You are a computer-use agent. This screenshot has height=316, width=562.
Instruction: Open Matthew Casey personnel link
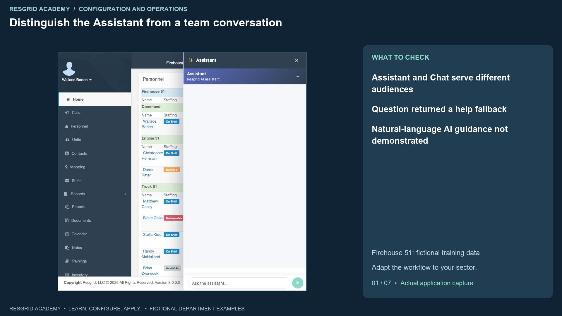[x=150, y=204]
